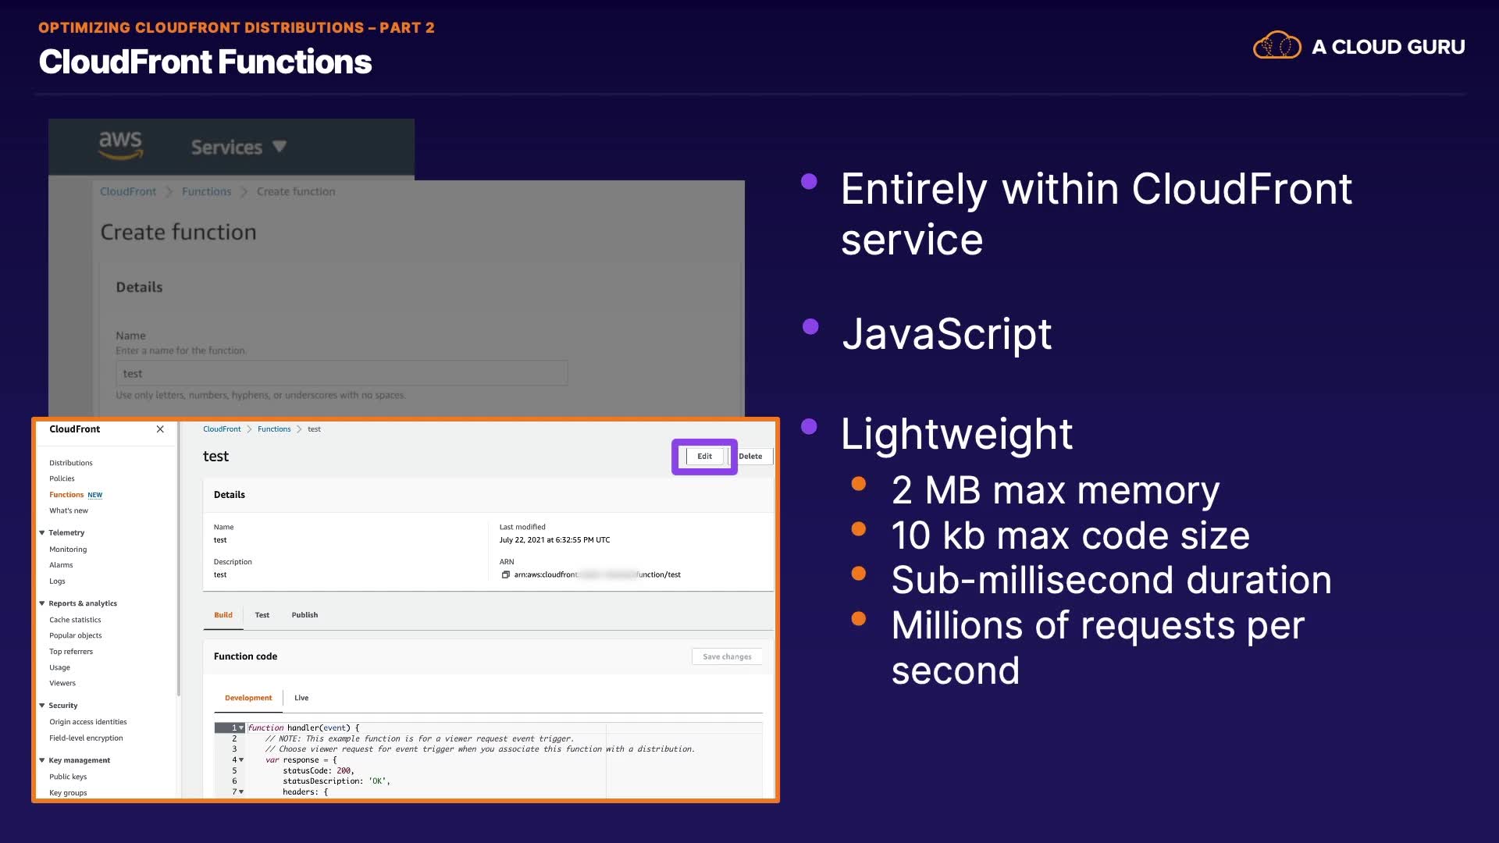1499x843 pixels.
Task: Click the Delete button
Action: click(750, 457)
